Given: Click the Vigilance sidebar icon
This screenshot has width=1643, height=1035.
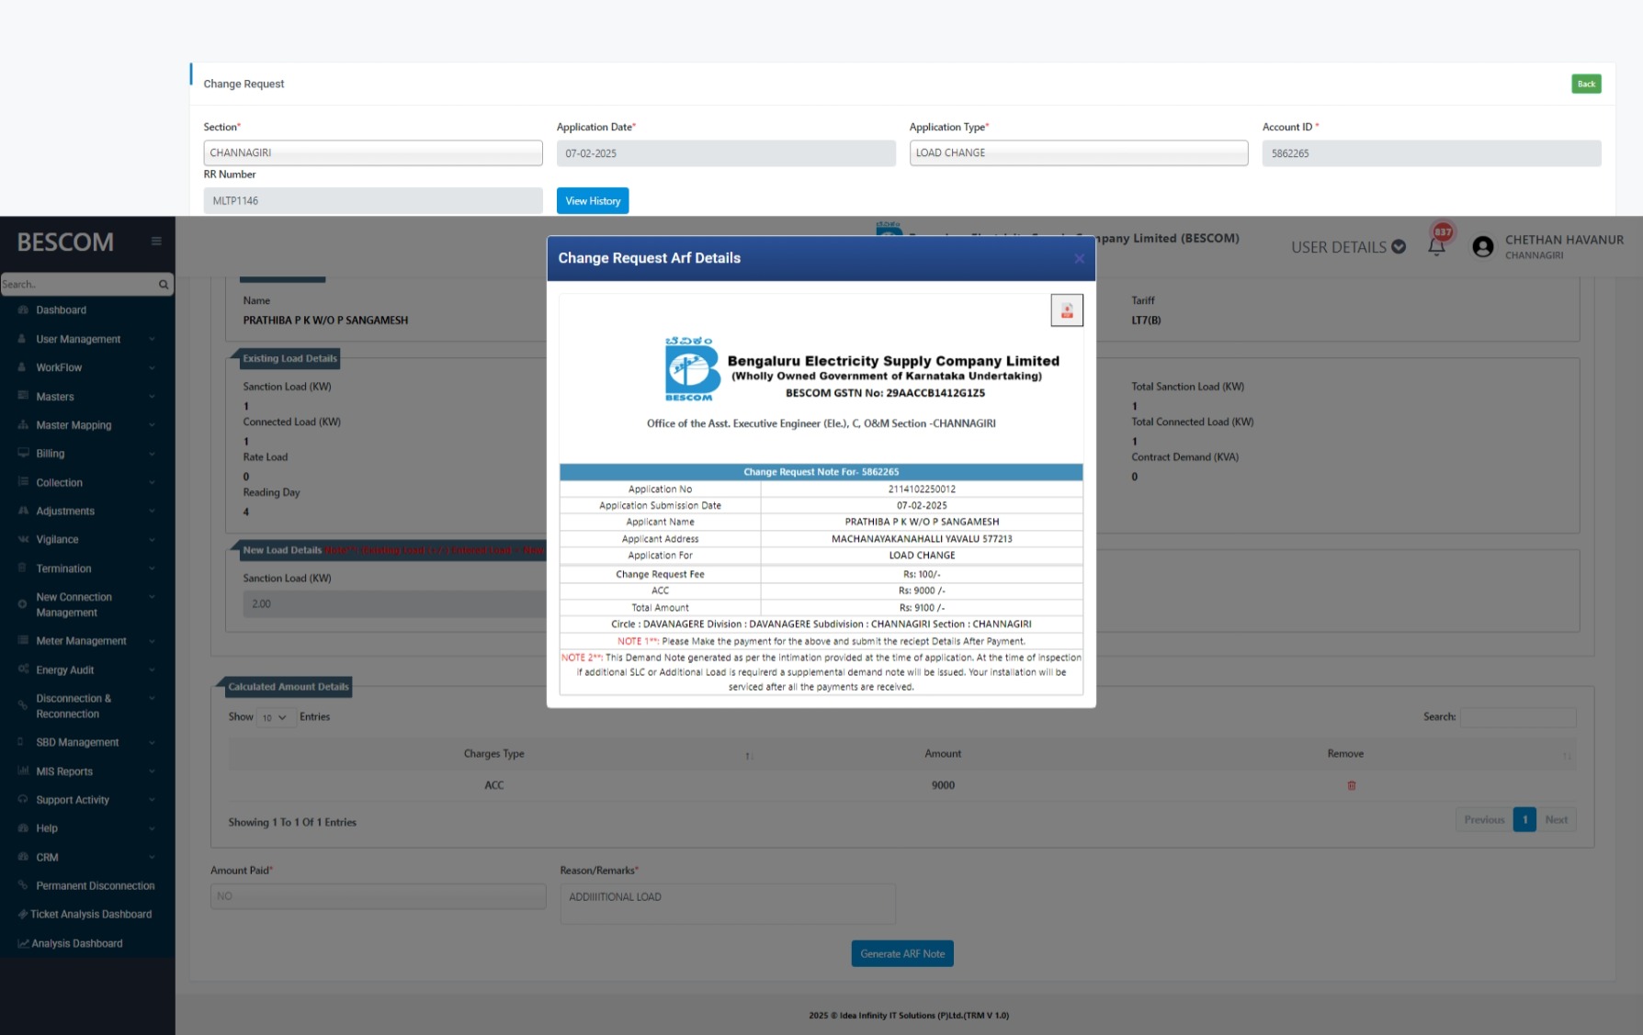Looking at the screenshot, I should [23, 539].
